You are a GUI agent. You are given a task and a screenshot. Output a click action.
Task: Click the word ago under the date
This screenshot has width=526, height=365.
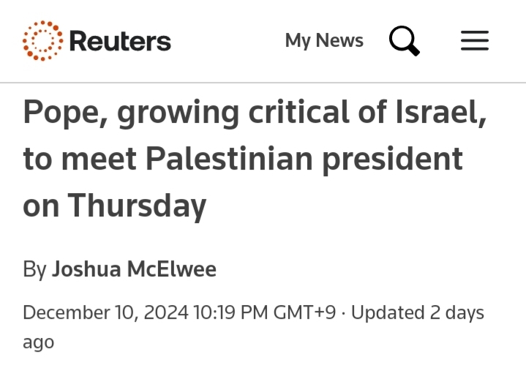pos(38,342)
